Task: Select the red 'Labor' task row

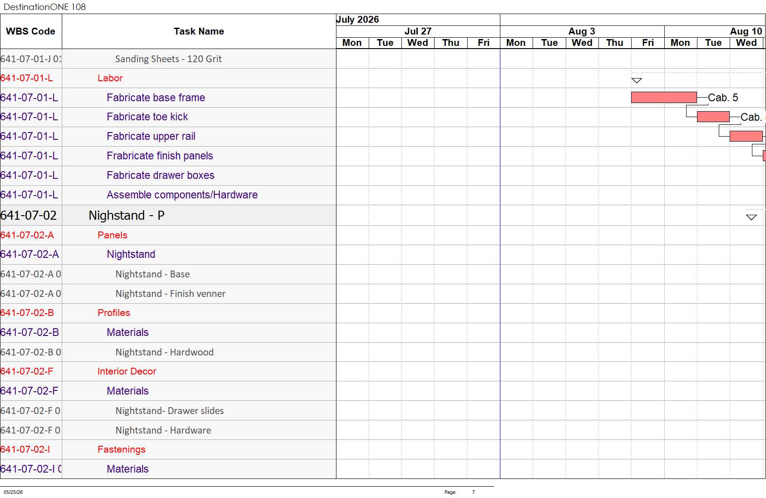Action: pyautogui.click(x=110, y=78)
